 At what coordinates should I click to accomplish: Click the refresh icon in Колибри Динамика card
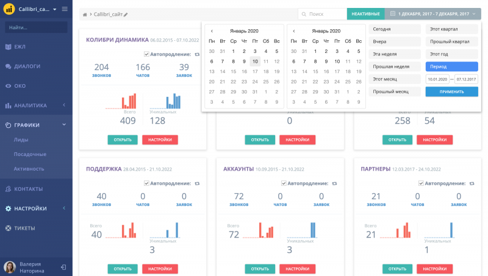pyautogui.click(x=197, y=54)
